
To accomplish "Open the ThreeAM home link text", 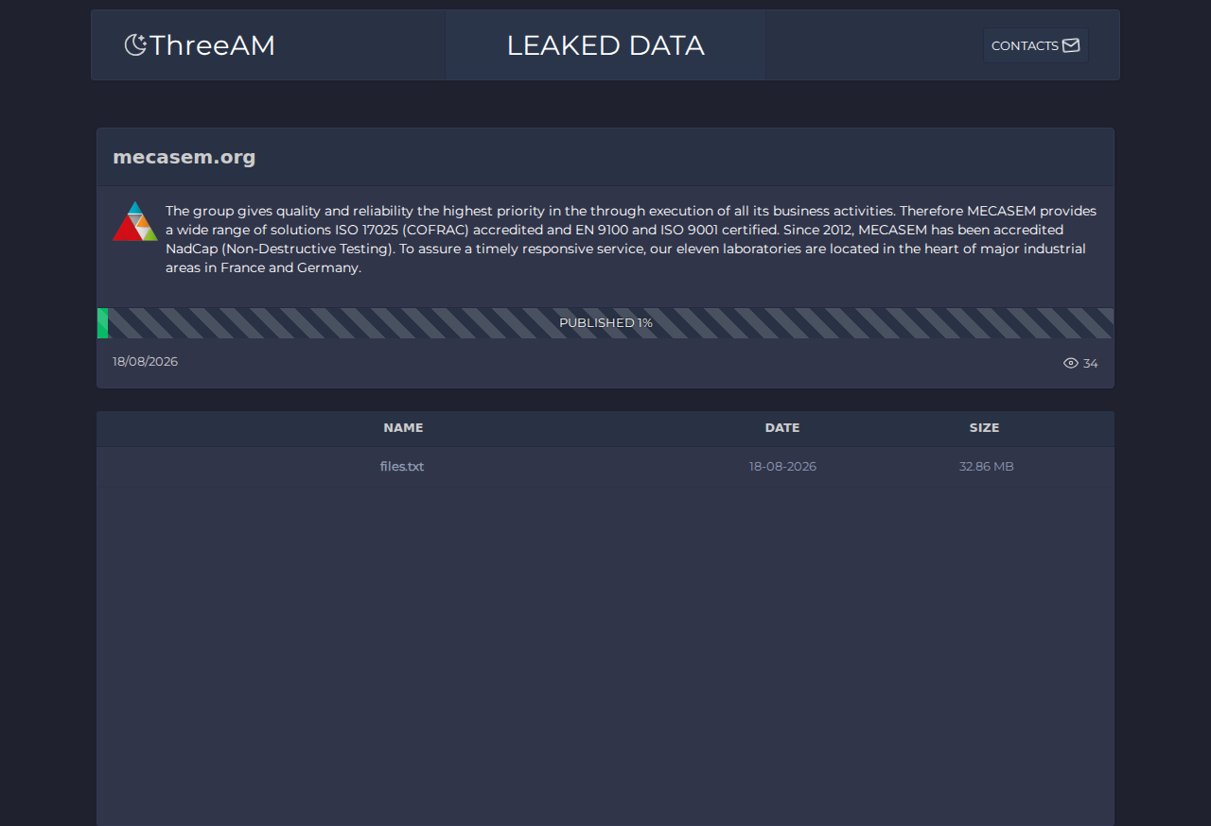I will pos(212,45).
